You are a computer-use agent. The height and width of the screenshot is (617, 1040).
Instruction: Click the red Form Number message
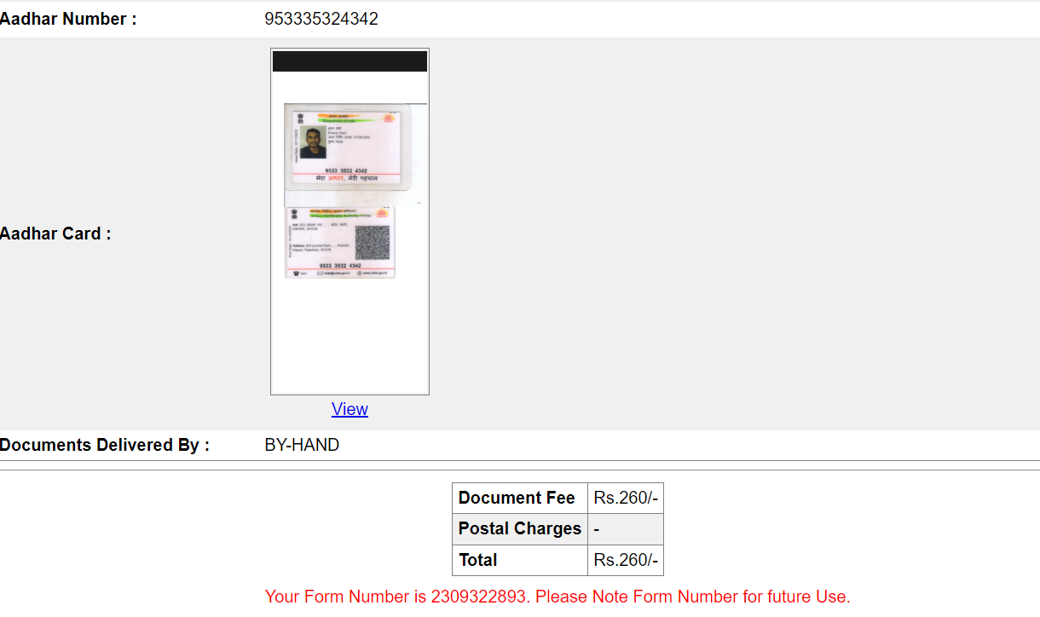[558, 597]
